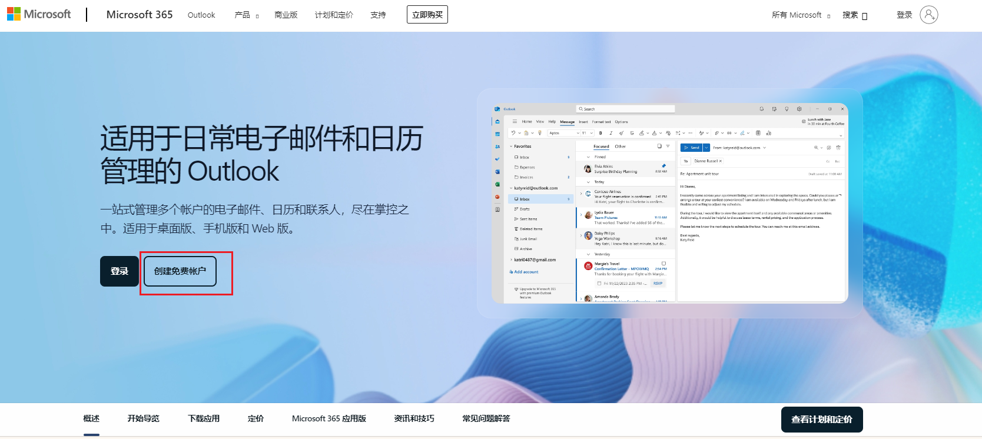Image resolution: width=982 pixels, height=439 pixels.
Task: Click the paragraph starting 一站式管理多个帐户
Action: (x=254, y=219)
